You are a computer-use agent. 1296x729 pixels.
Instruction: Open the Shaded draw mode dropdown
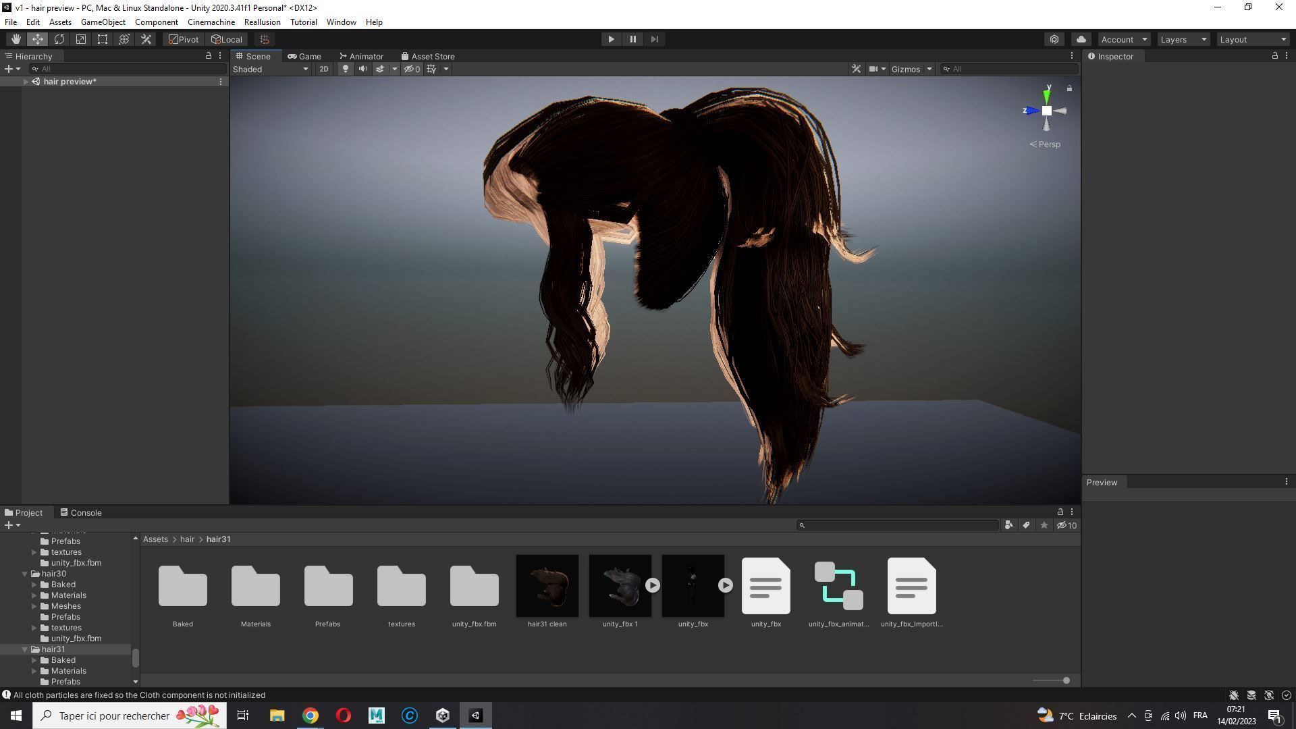(x=270, y=69)
